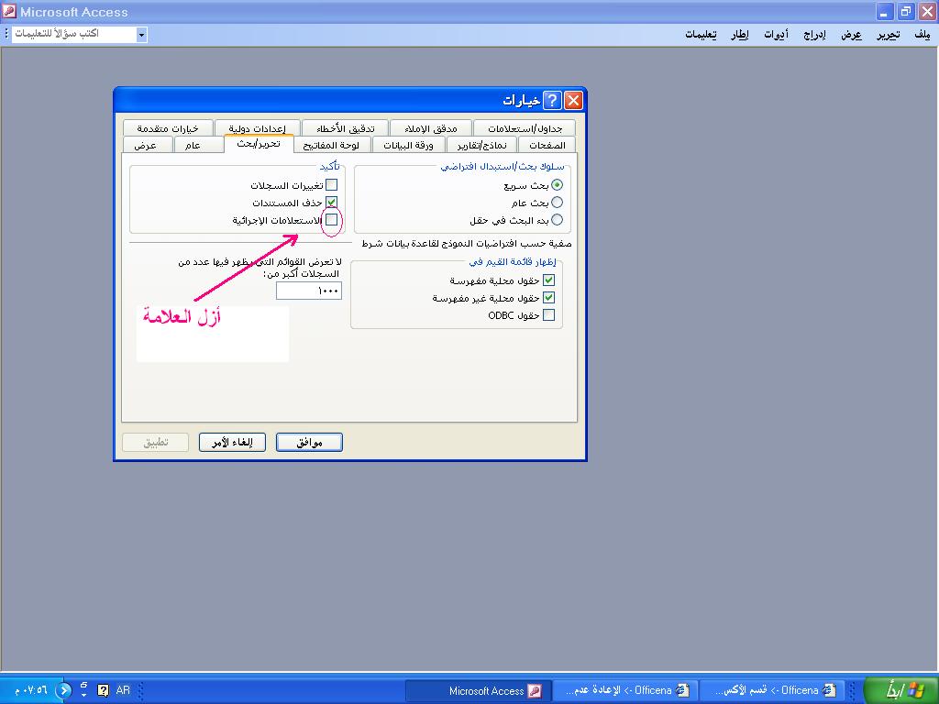Enable the حقول ODBC checkbox
The width and height of the screenshot is (939, 704).
tap(548, 315)
